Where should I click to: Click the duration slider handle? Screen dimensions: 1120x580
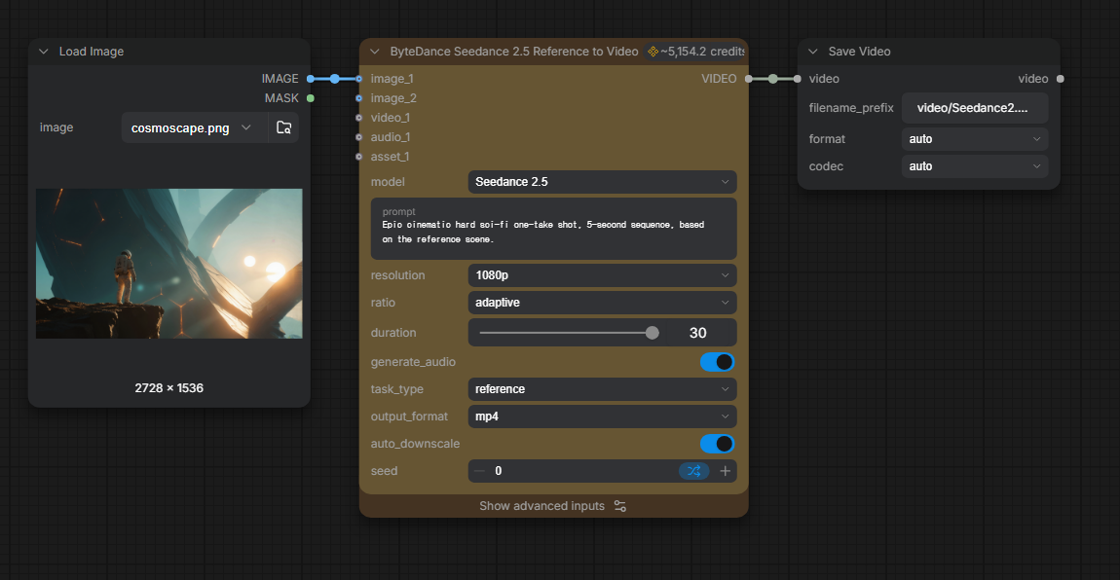click(x=652, y=333)
